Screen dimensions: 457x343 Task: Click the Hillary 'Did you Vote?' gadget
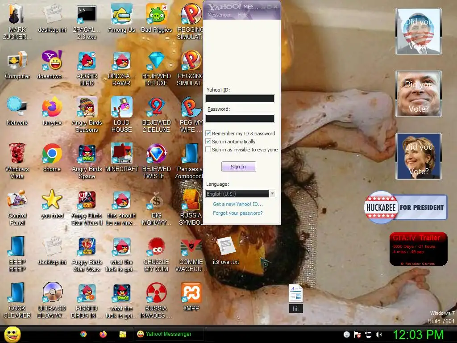tap(418, 156)
